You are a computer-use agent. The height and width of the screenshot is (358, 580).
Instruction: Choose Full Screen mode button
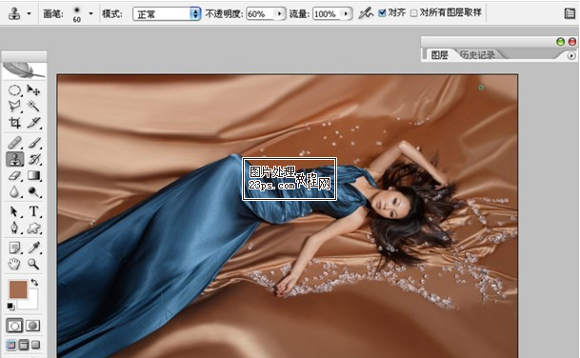pyautogui.click(x=36, y=345)
